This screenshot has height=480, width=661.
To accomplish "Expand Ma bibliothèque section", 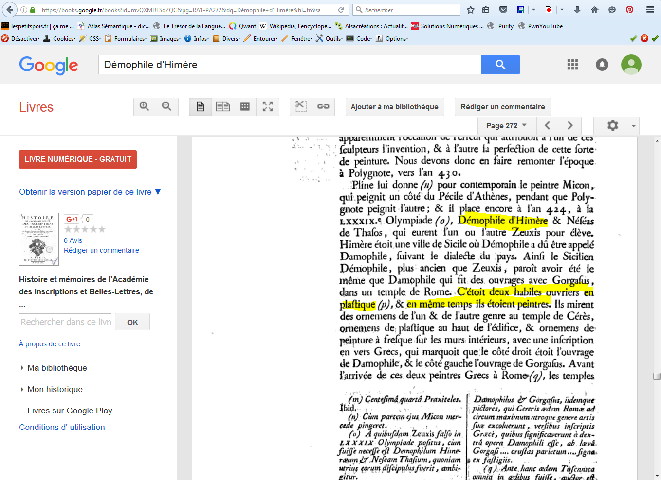I will (57, 368).
